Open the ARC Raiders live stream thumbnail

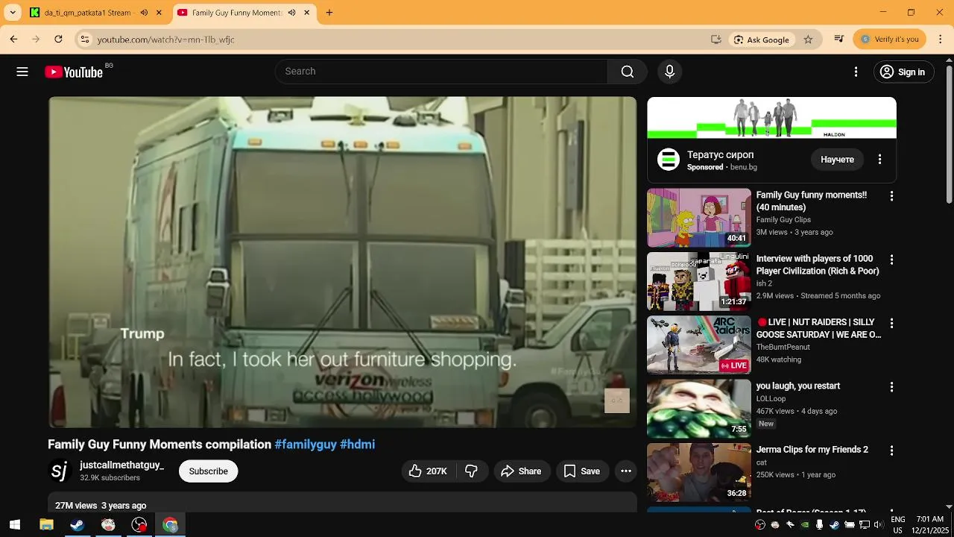point(699,345)
